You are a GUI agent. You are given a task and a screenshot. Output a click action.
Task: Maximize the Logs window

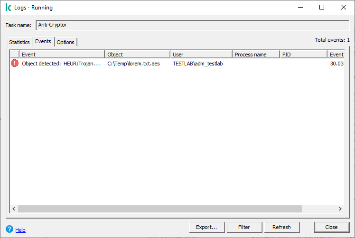pos(322,7)
